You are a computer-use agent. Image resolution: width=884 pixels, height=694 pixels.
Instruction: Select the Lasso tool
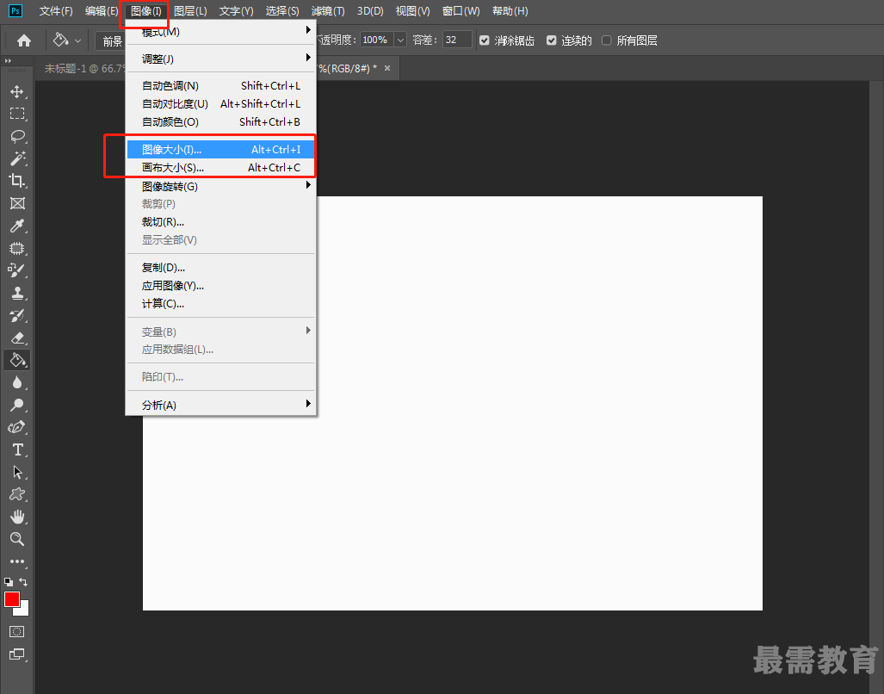17,136
